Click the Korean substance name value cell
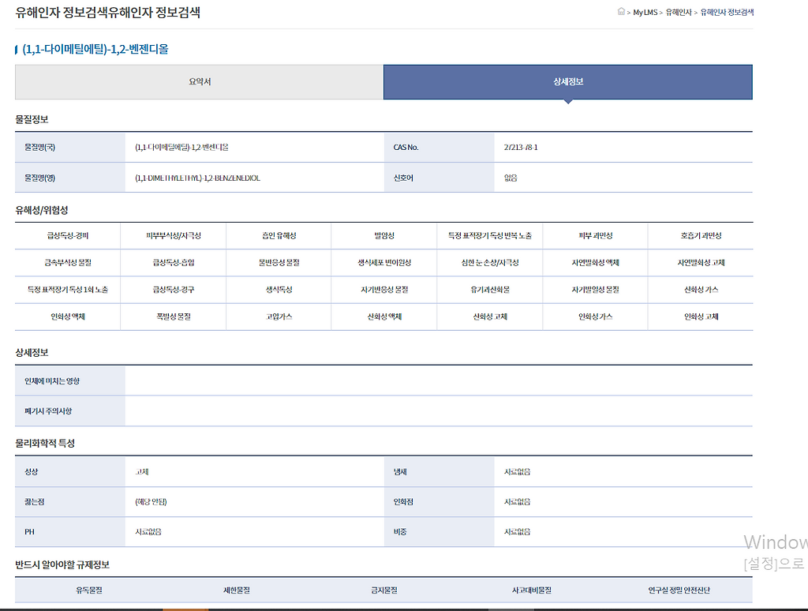 click(x=255, y=148)
